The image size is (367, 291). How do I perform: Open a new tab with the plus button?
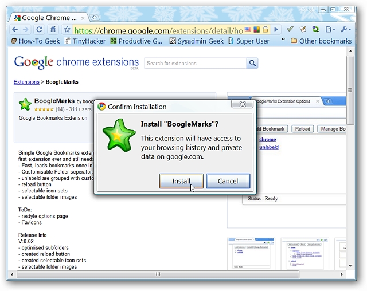pos(94,17)
